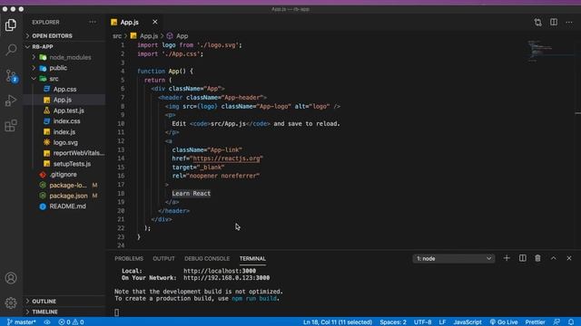
Task: Split the terminal panel
Action: [x=523, y=258]
